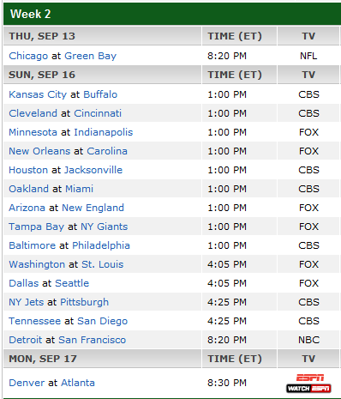Screen dimensions: 341x399
Task: Select the Oakland link
Action: (29, 189)
